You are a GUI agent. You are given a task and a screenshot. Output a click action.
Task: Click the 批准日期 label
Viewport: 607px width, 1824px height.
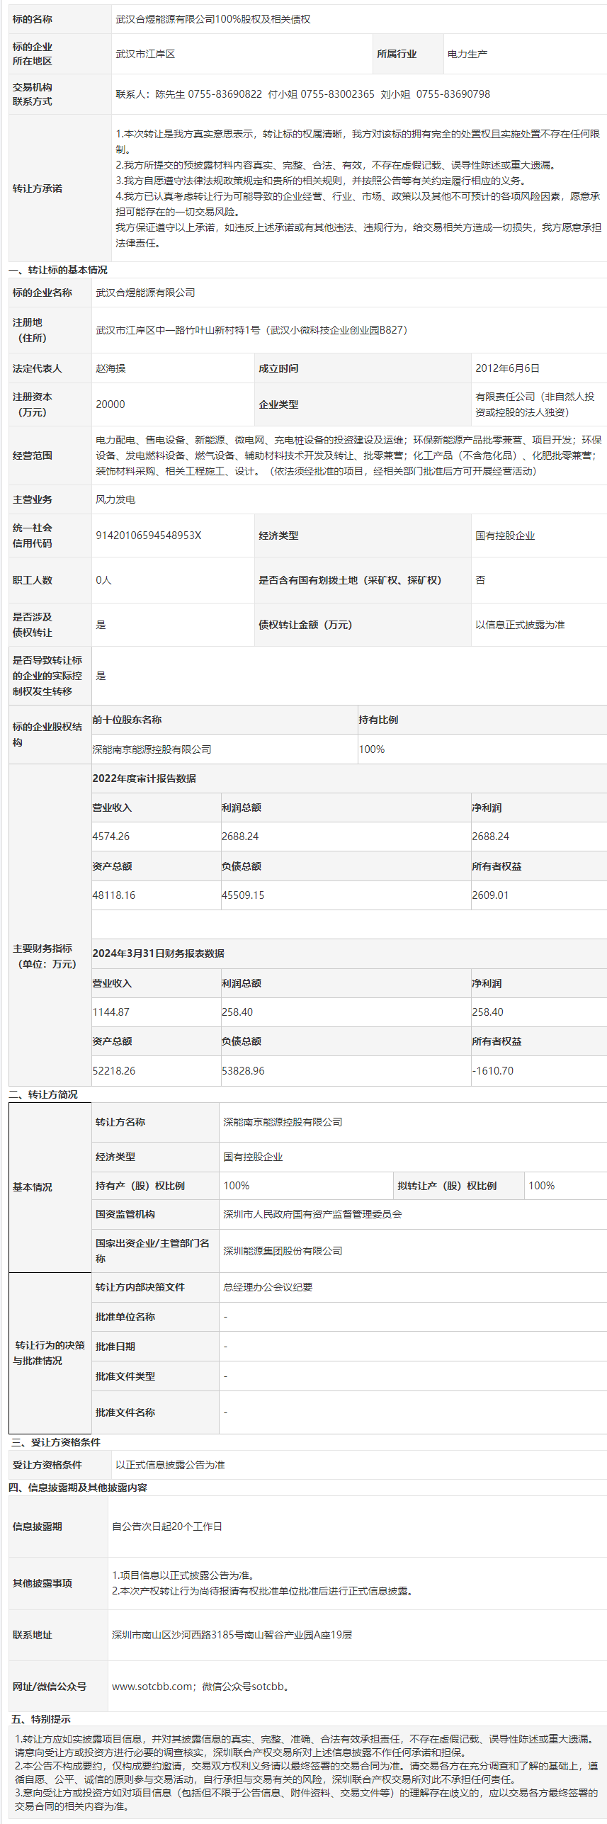pos(115,1347)
